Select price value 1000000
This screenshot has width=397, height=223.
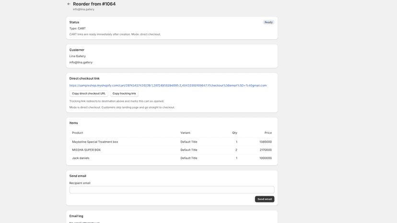point(266,158)
